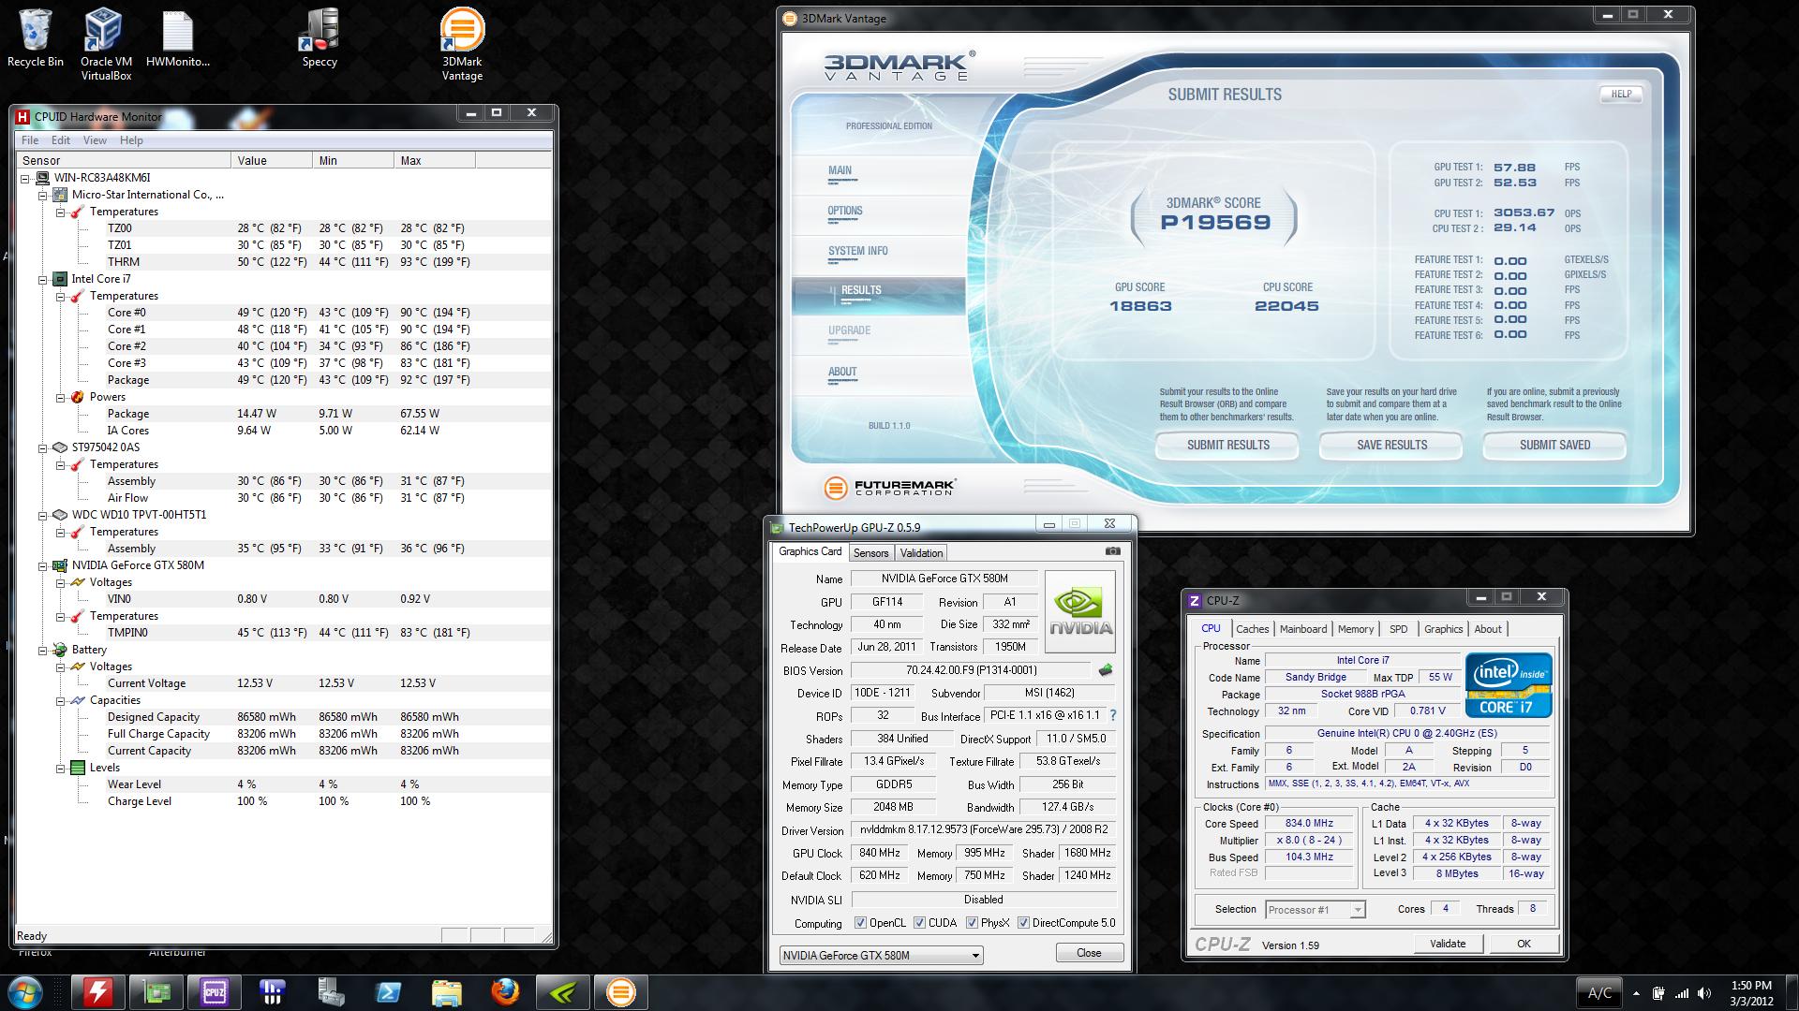Select the 3DMark Vantage desktop shortcut
Viewport: 1799px width, 1011px height.
click(x=462, y=43)
